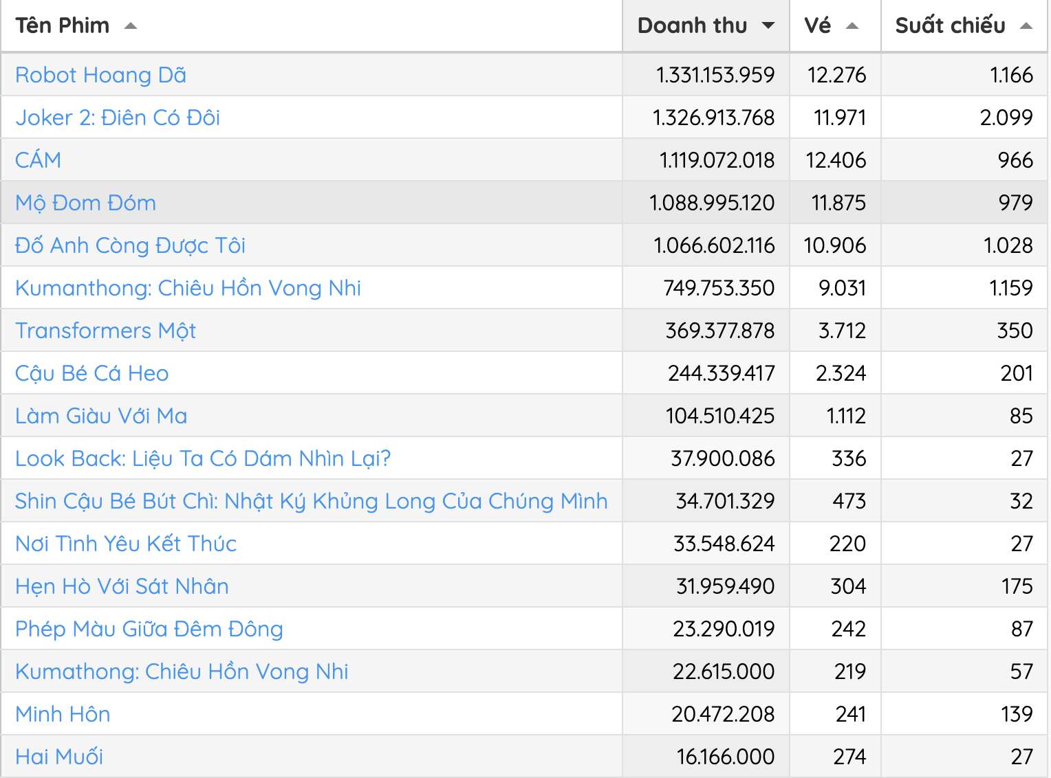Open Mộ Đom Đóm movie link

85,203
